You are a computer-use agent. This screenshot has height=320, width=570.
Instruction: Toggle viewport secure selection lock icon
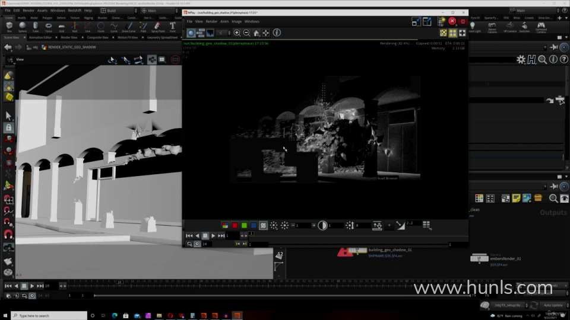point(9,128)
